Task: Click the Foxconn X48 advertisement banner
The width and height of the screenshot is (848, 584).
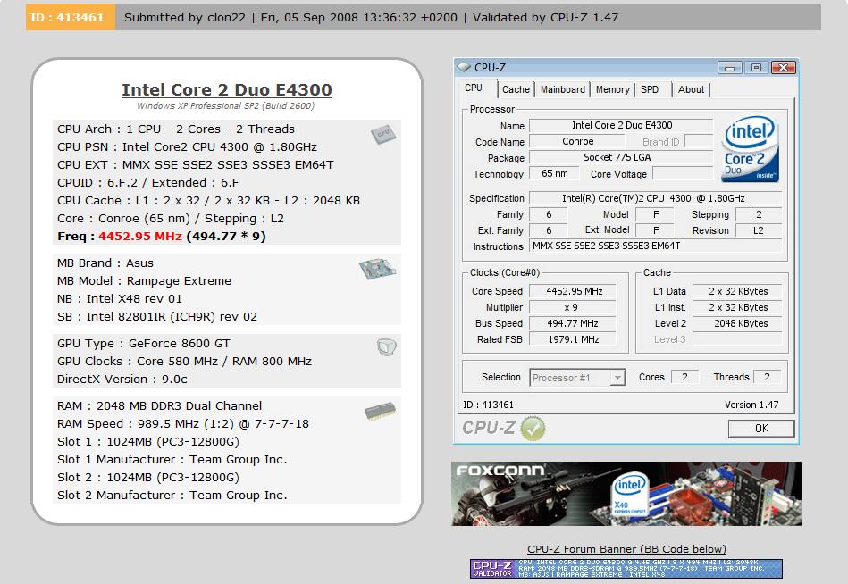Action: tap(626, 494)
